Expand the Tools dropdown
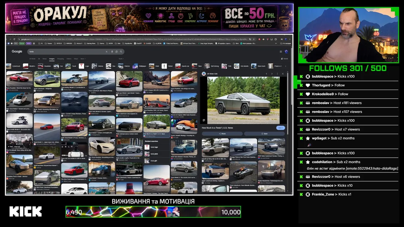Screen dimensions: 404x227 (121, 59)
